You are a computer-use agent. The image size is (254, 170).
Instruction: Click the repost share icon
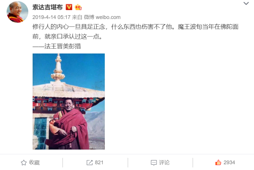(x=90, y=163)
